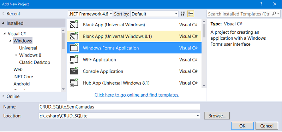Screen dimensions: 282x132
Task: Follow the go online and find templates link
Action: 137,95
